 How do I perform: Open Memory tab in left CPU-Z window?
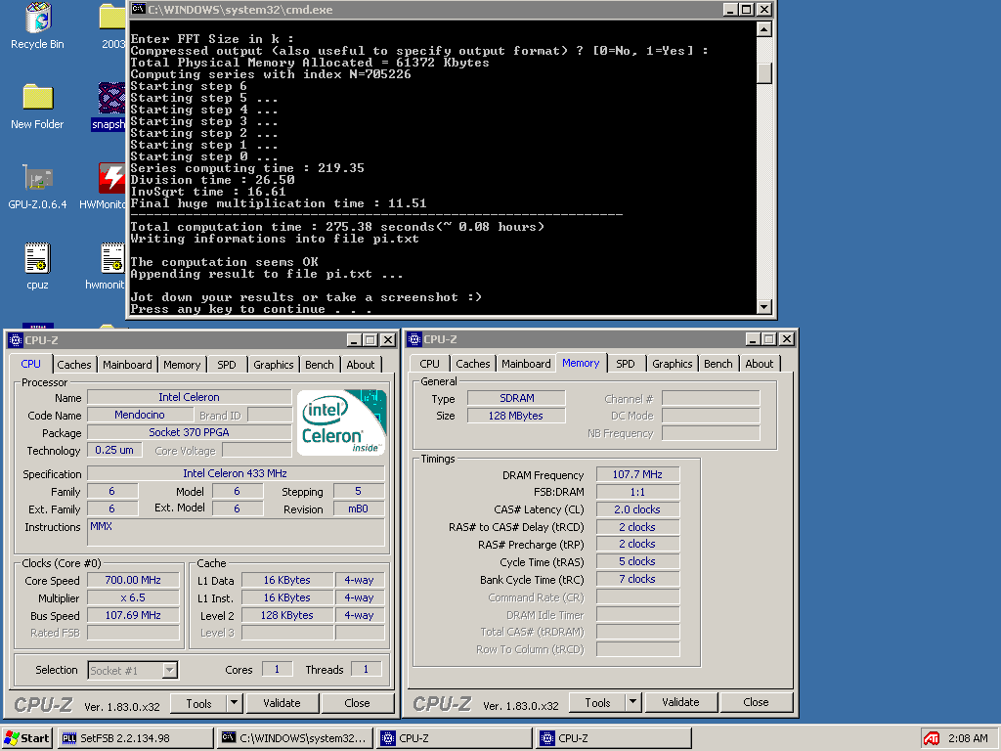[x=182, y=365]
